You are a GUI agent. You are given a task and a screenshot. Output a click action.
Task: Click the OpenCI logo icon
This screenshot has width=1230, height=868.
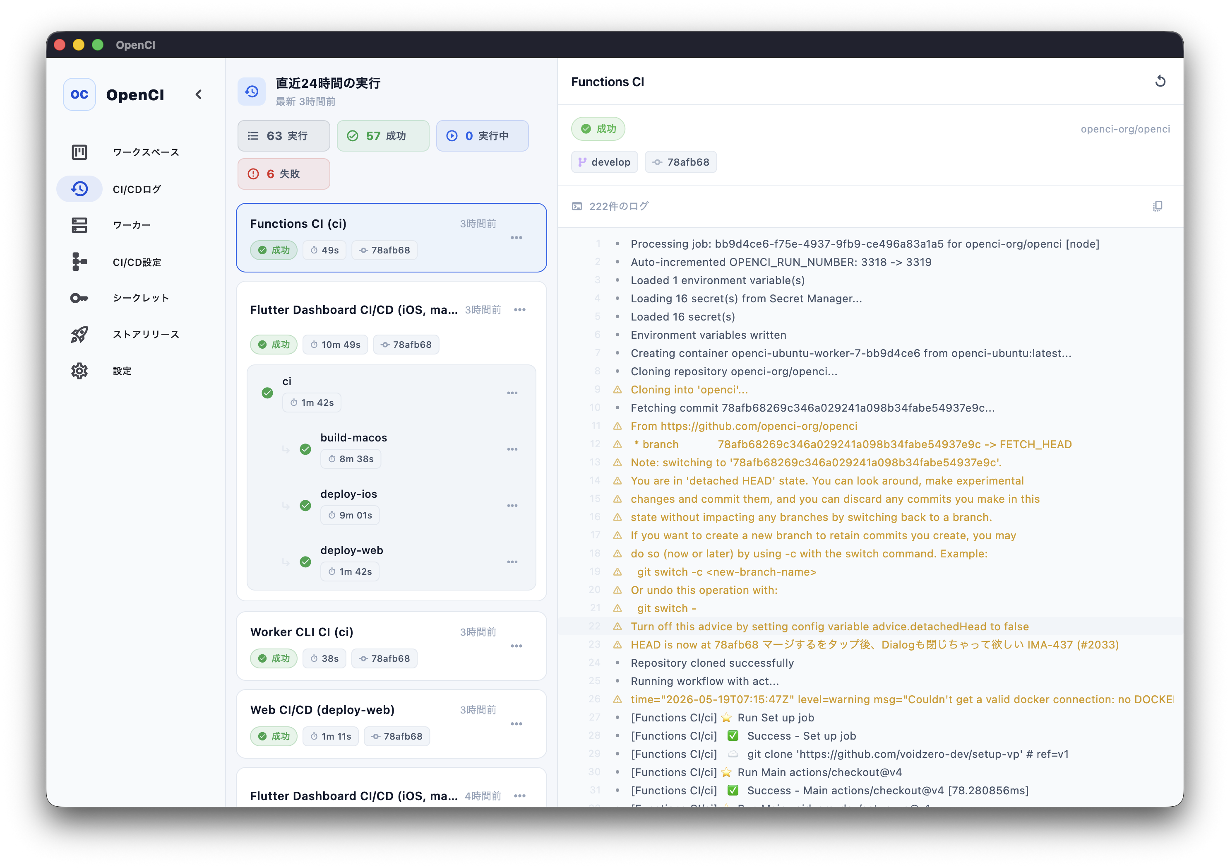(79, 94)
